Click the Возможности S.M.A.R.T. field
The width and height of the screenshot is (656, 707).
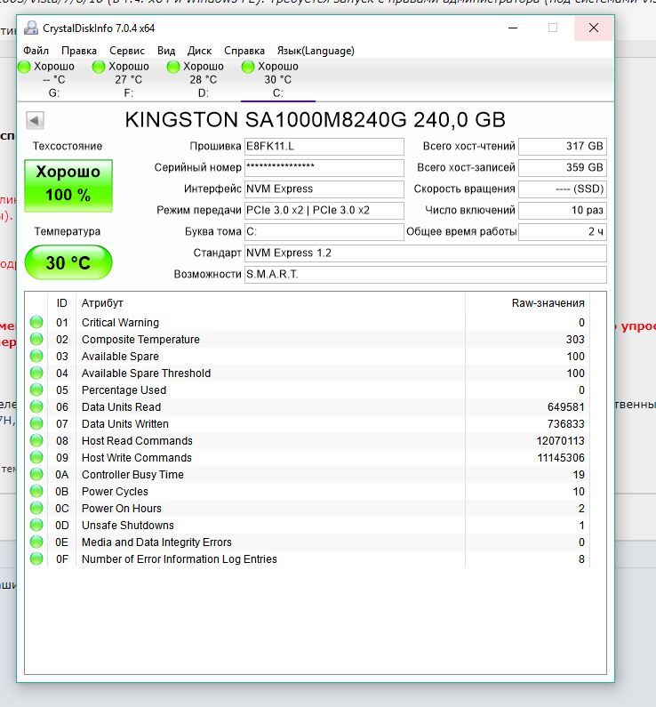point(425,274)
